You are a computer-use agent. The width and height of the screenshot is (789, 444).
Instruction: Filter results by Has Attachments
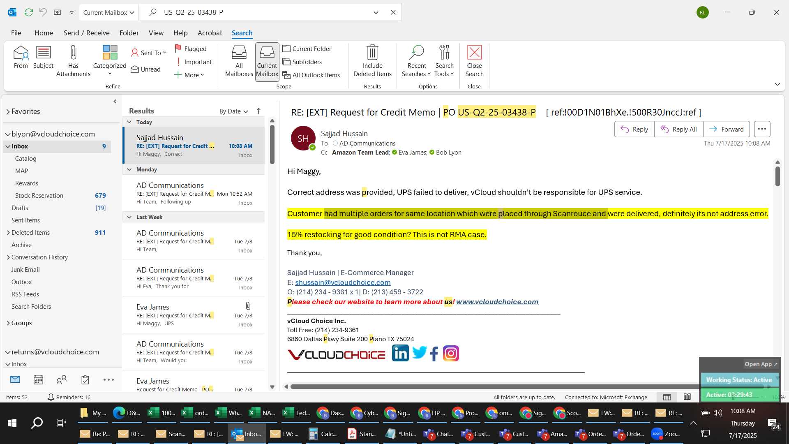[73, 61]
